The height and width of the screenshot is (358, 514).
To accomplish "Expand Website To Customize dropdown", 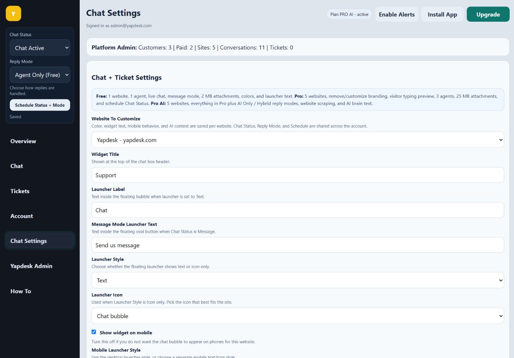I will click(298, 140).
